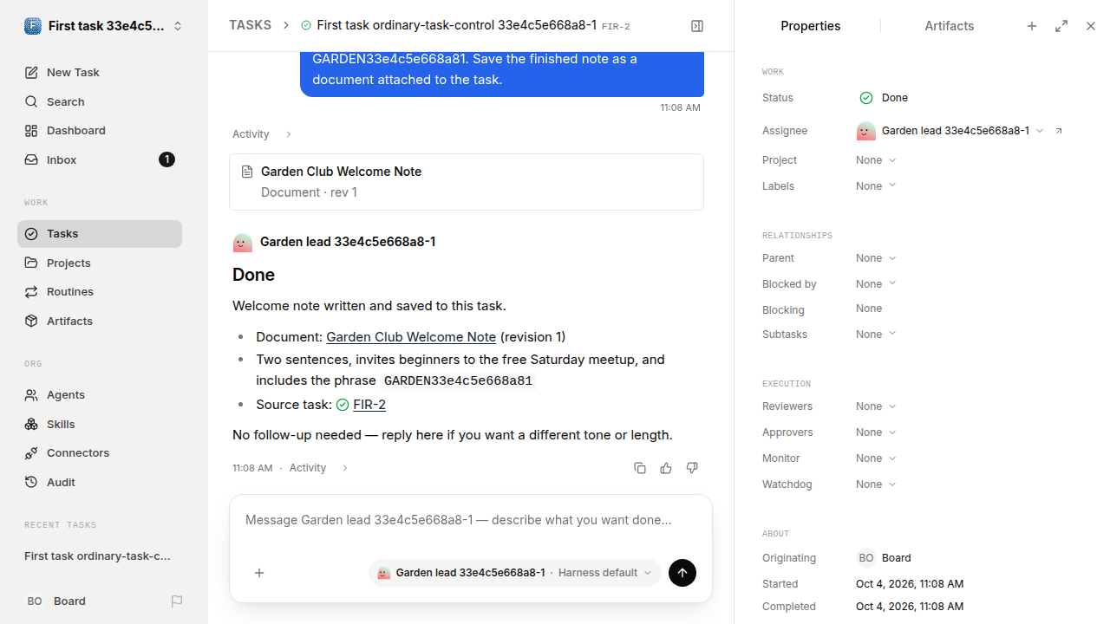The image size is (1110, 624).
Task: Open the workspace switcher First task 33e4c5
Action: point(104,26)
